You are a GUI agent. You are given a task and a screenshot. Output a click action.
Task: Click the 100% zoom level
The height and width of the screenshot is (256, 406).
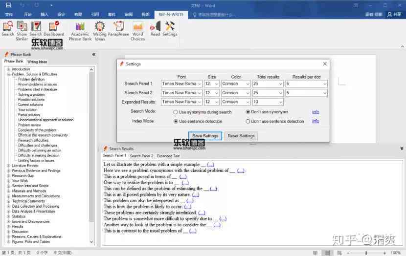click(396, 253)
